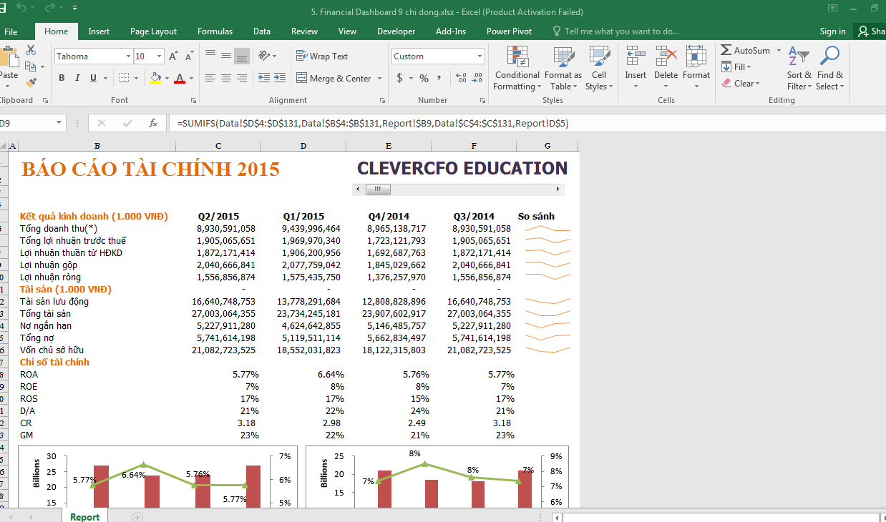
Task: Click the Orientation angled text icon
Action: click(x=265, y=56)
